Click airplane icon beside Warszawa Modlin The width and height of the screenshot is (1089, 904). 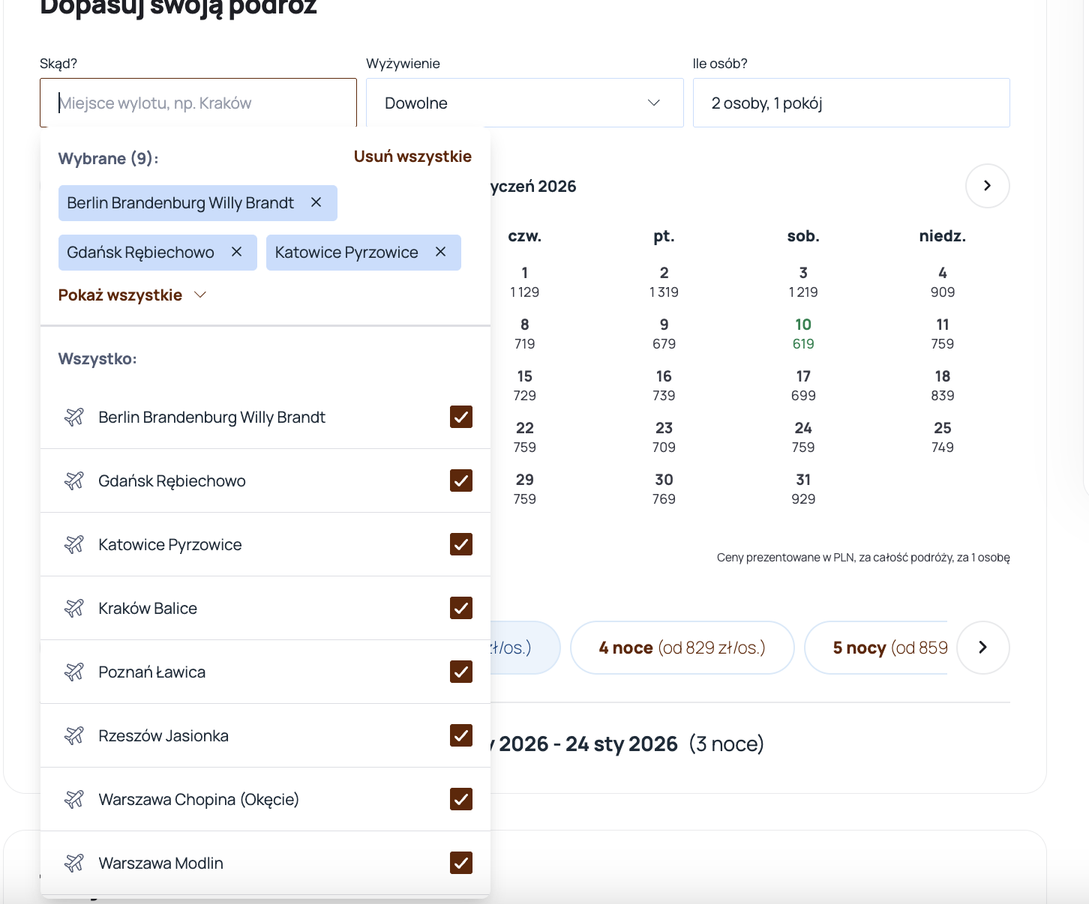[73, 863]
